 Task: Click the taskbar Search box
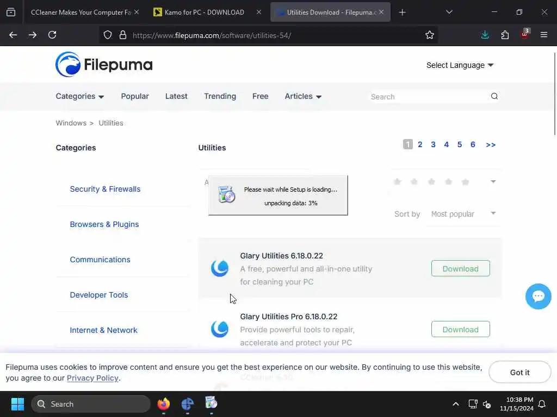coord(91,404)
